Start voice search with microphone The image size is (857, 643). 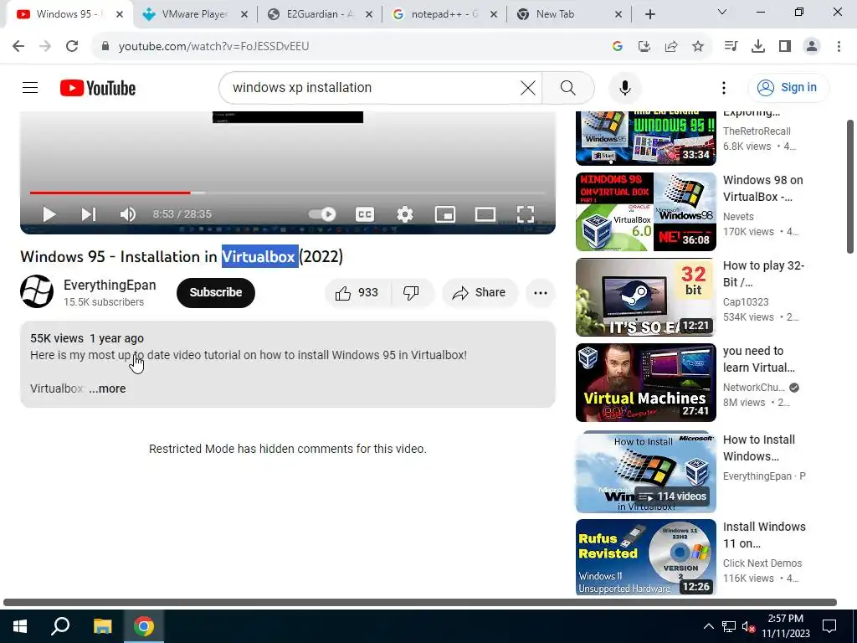624,87
